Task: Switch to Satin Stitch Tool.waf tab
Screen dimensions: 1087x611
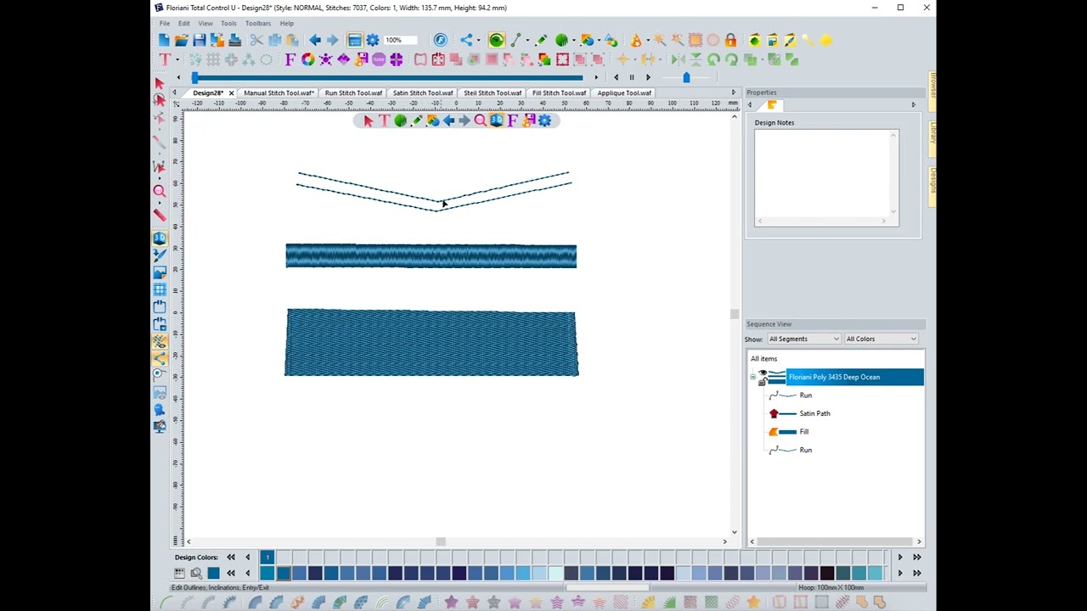Action: 423,93
